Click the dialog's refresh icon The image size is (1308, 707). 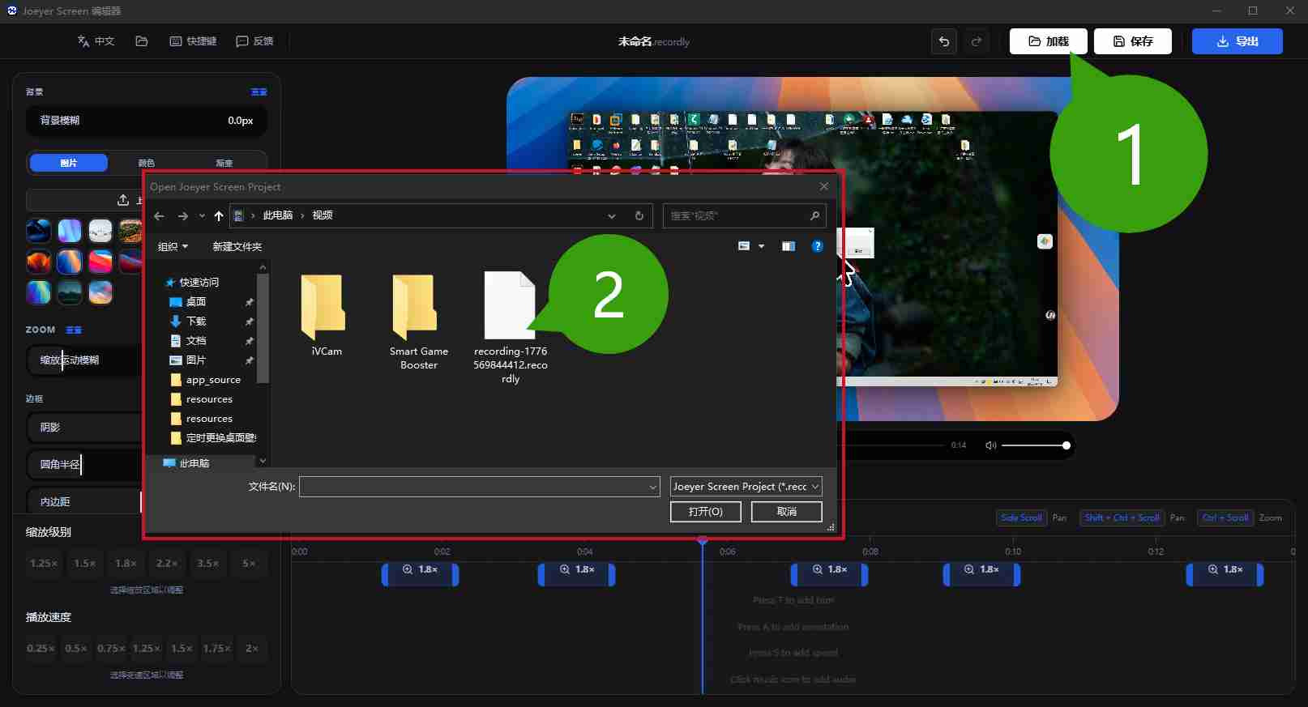tap(639, 215)
